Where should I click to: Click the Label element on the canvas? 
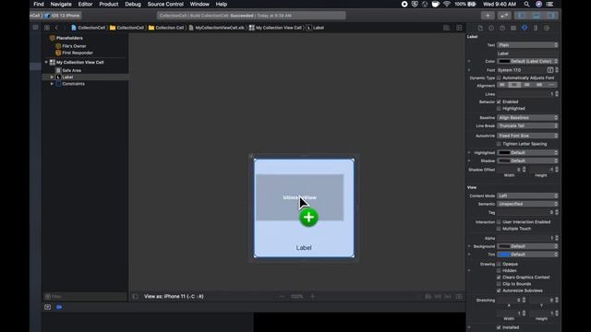tap(304, 248)
